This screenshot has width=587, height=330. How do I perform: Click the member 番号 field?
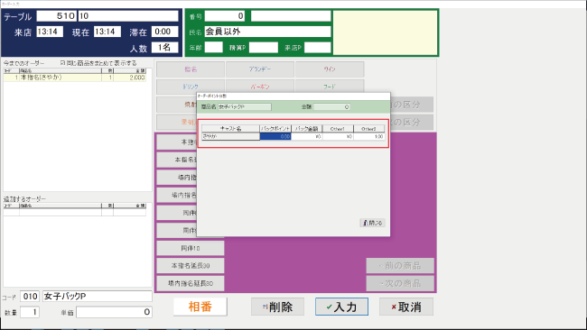[x=225, y=16]
